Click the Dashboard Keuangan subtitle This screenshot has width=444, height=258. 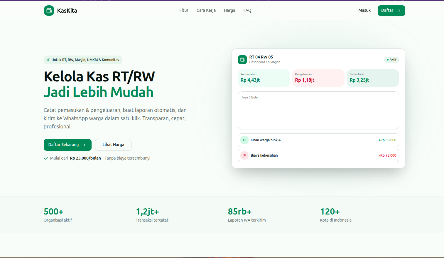coord(265,62)
